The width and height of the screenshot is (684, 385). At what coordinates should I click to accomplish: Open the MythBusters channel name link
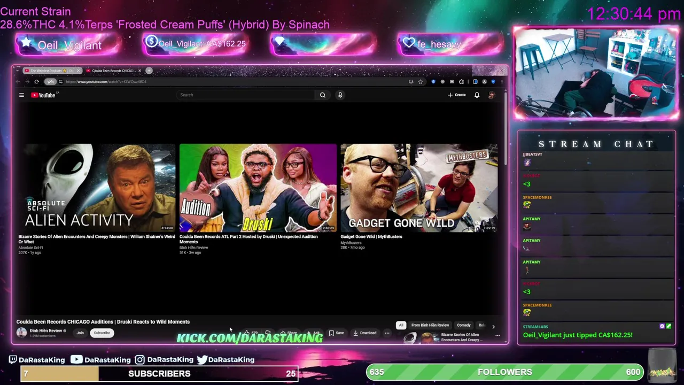pyautogui.click(x=351, y=243)
